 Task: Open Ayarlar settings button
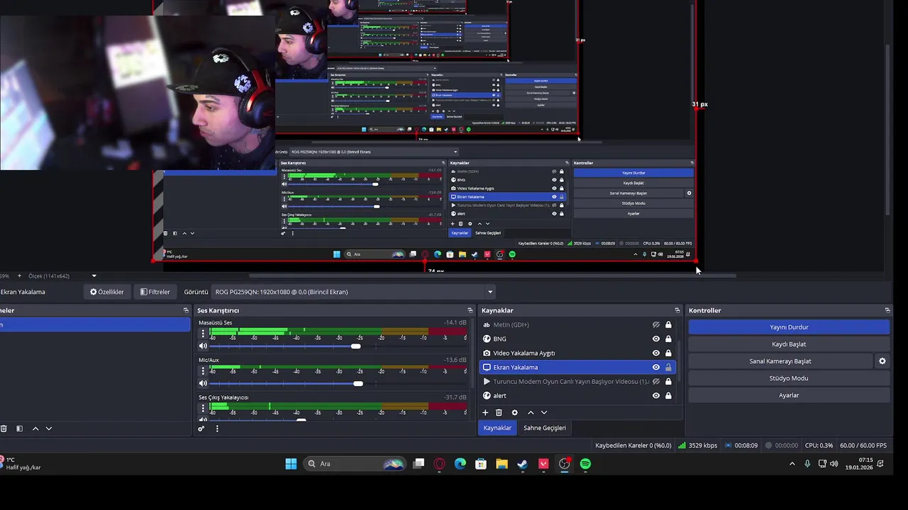[x=789, y=395]
